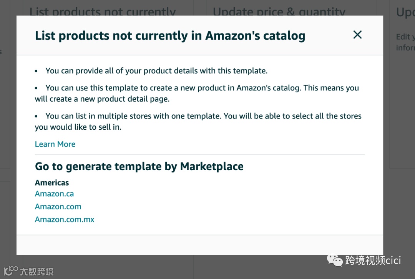
Task: Select the Amazon.com marketplace link
Action: pos(58,207)
